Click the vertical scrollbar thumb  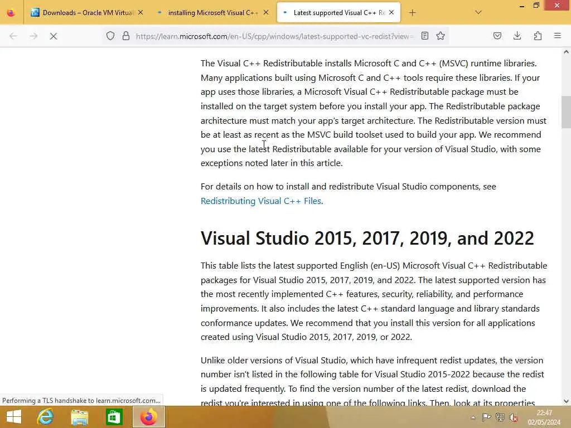[x=566, y=111]
